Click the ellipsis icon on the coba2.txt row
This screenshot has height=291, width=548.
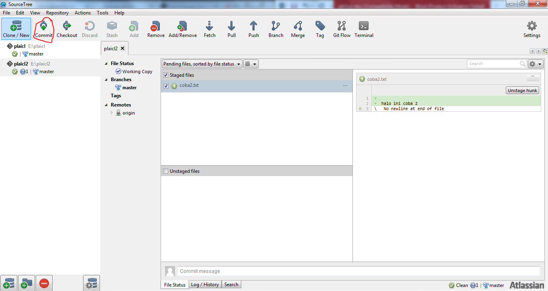pos(345,86)
